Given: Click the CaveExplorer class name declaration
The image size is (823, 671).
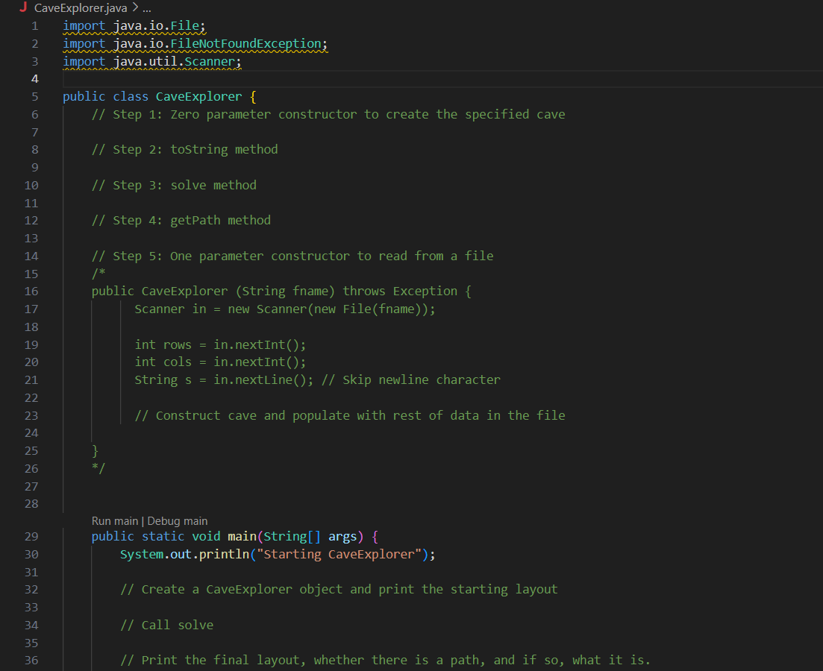Looking at the screenshot, I should click(198, 96).
